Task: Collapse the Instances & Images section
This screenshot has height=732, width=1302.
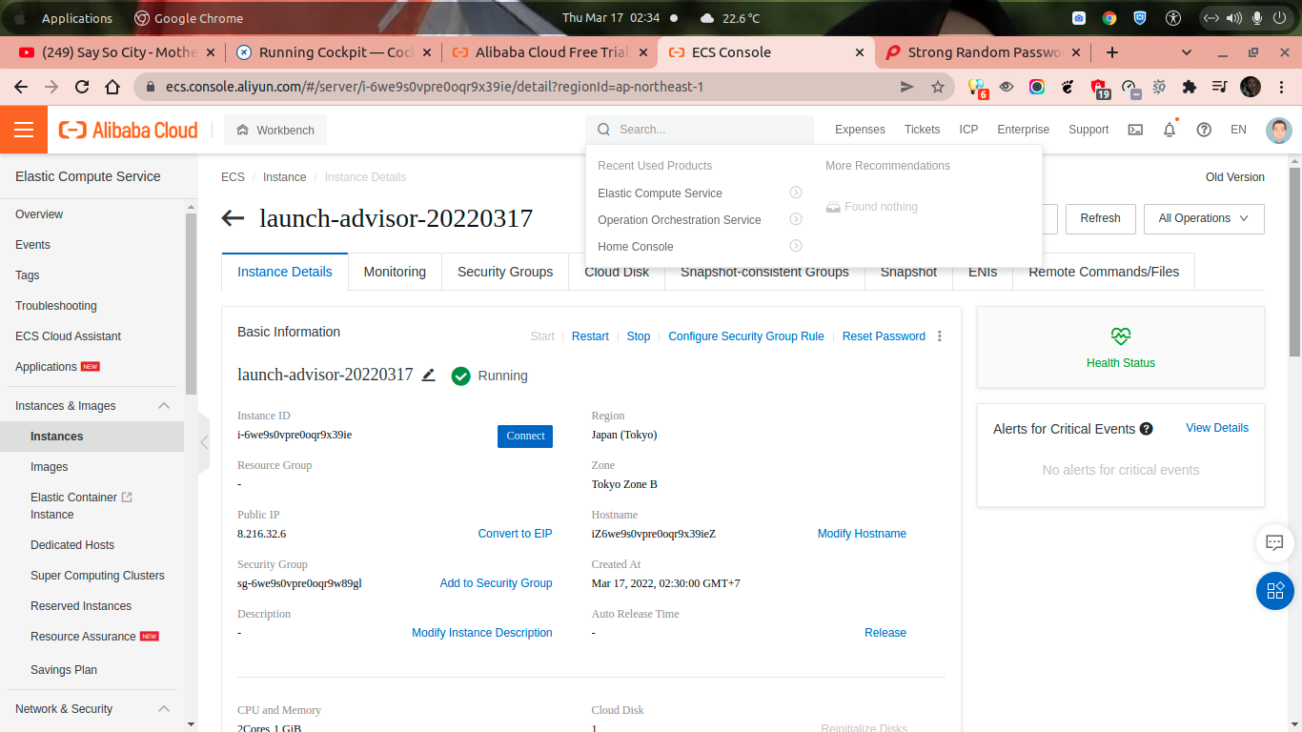Action: [164, 406]
